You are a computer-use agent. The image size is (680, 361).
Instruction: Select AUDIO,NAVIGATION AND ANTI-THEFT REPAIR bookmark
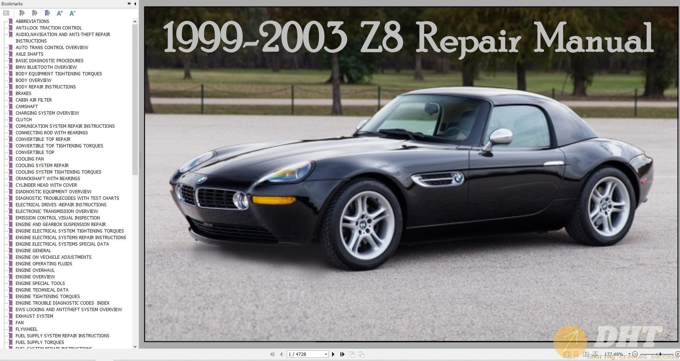point(63,37)
